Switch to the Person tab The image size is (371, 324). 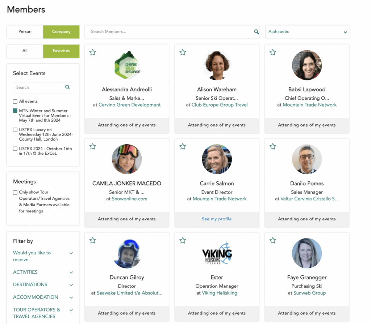point(25,32)
